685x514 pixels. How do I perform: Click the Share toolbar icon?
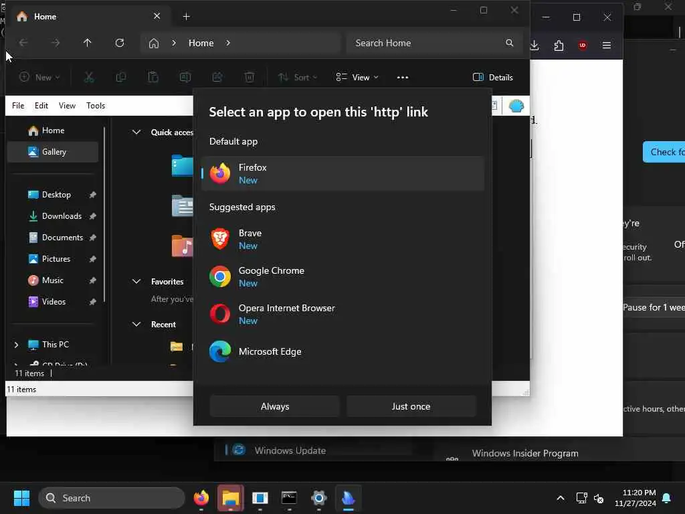click(217, 78)
